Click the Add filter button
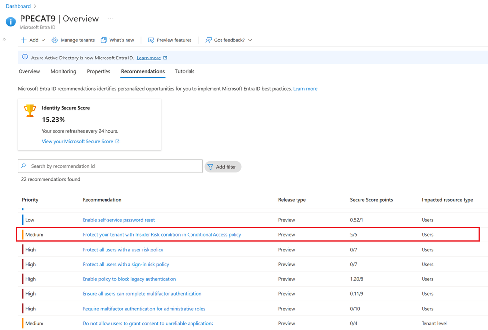This screenshot has height=330, width=488. pos(223,167)
